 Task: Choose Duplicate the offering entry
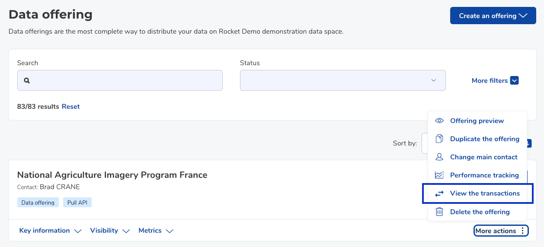[x=477, y=139]
